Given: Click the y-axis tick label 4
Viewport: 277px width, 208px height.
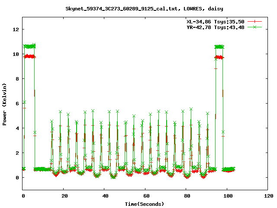Looking at the screenshot, I should point(17,128).
